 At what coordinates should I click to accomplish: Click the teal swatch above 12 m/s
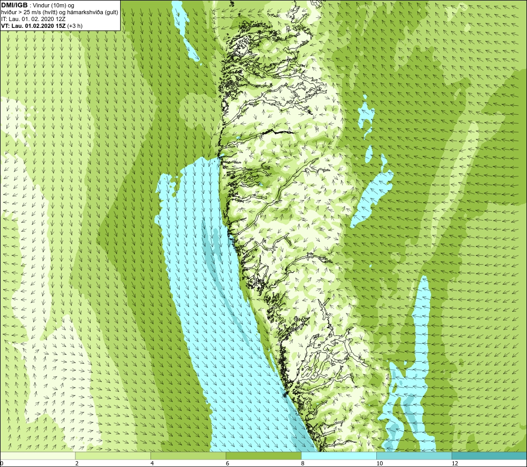tap(490, 455)
